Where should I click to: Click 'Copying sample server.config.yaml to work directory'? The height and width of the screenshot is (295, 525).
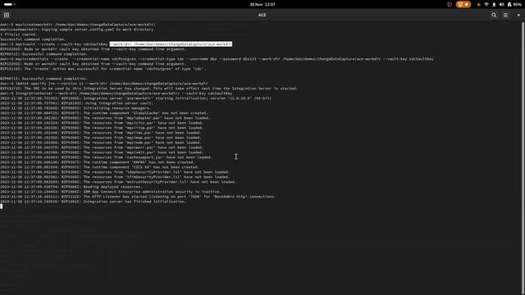tap(98, 29)
